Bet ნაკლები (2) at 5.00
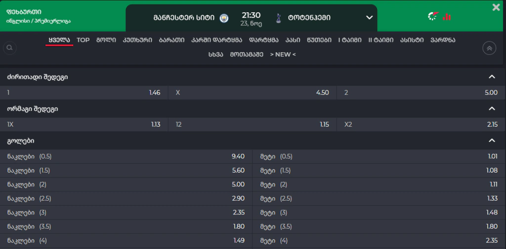This screenshot has width=506, height=249. 126,184
